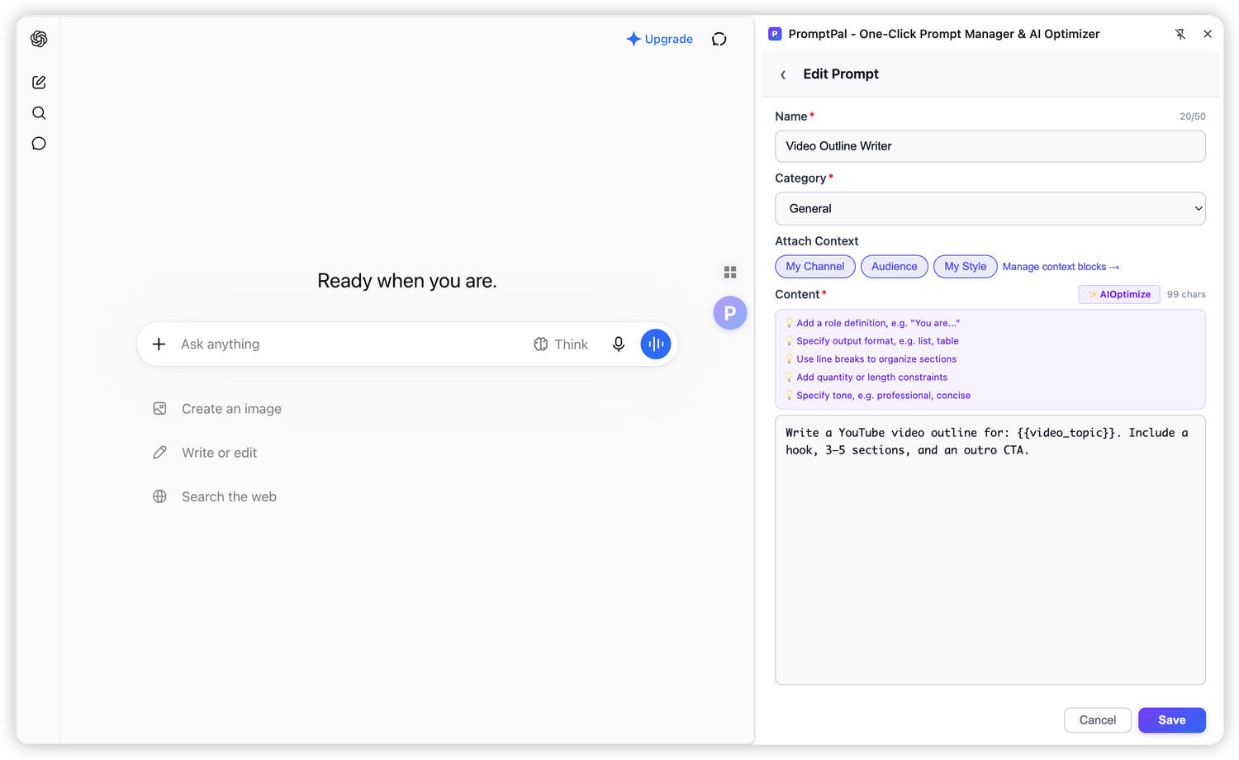Edit the Name field Video Outline Writer
The height and width of the screenshot is (760, 1239).
990,146
